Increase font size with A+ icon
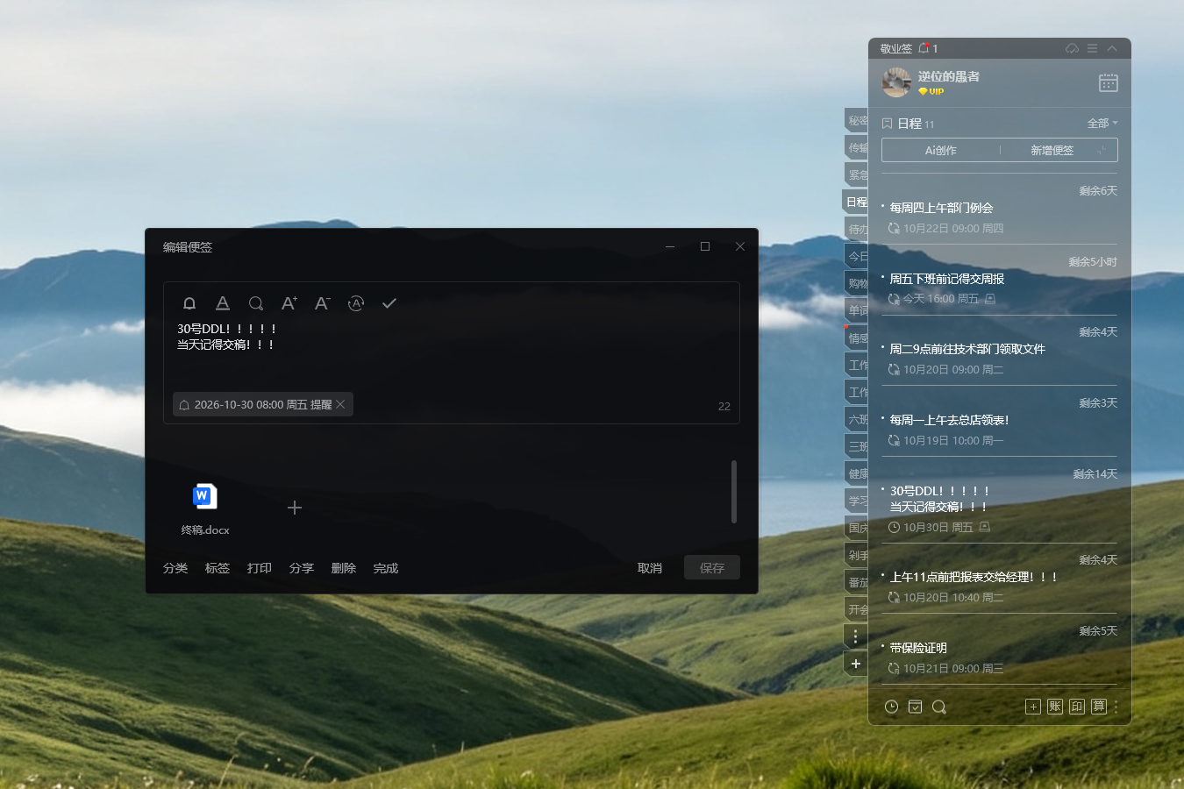Viewport: 1184px width, 789px height. (289, 303)
